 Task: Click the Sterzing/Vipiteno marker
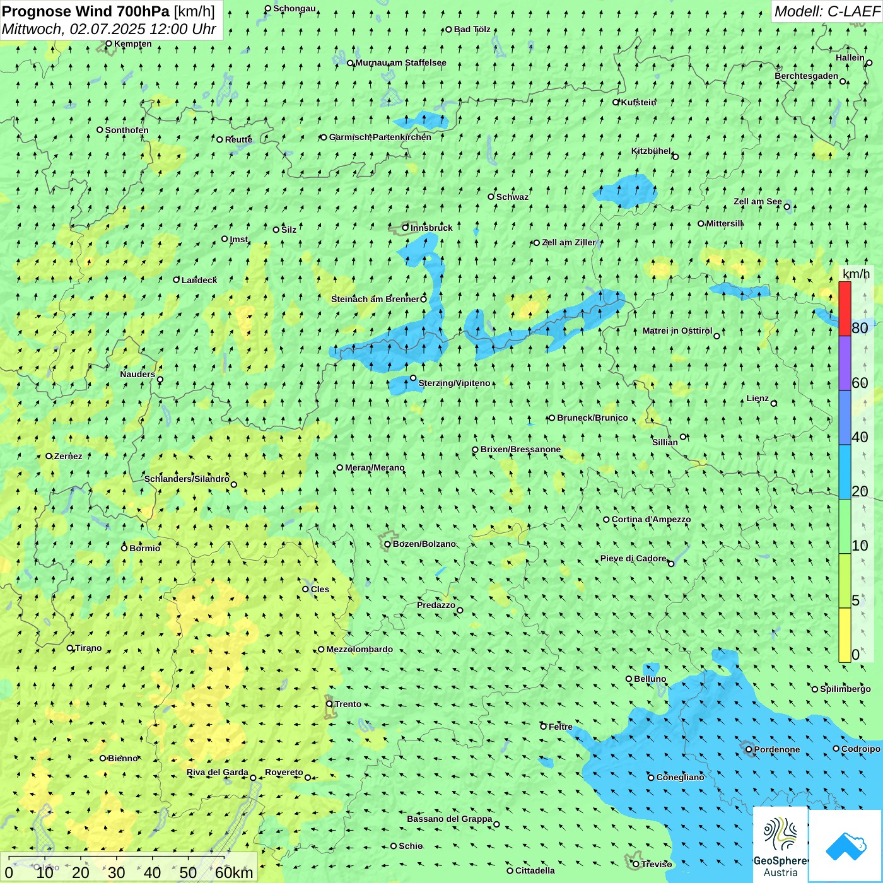pyautogui.click(x=413, y=378)
